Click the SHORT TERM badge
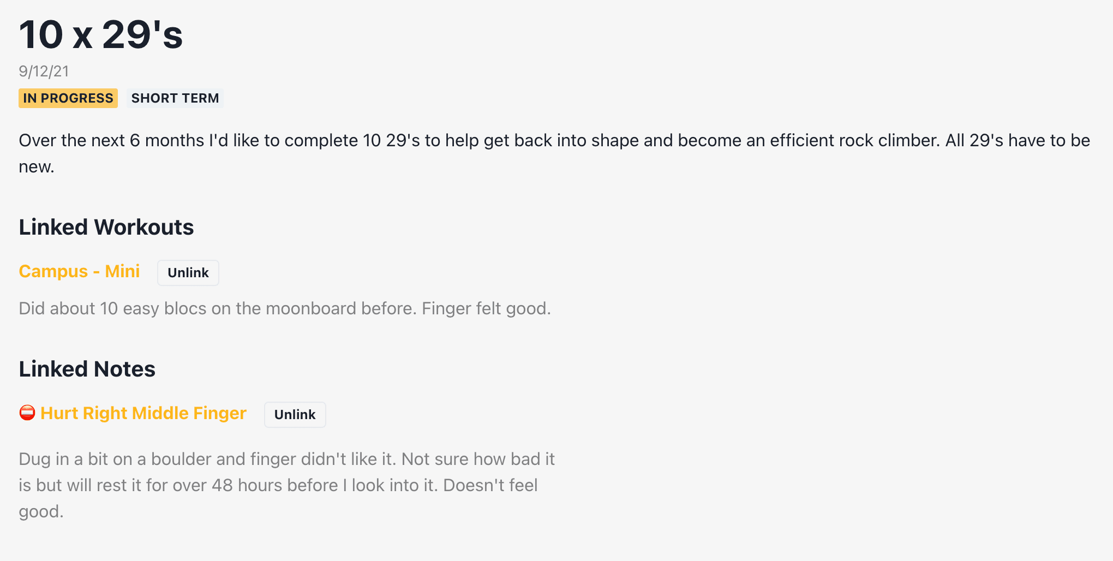The height and width of the screenshot is (561, 1113). pyautogui.click(x=175, y=98)
